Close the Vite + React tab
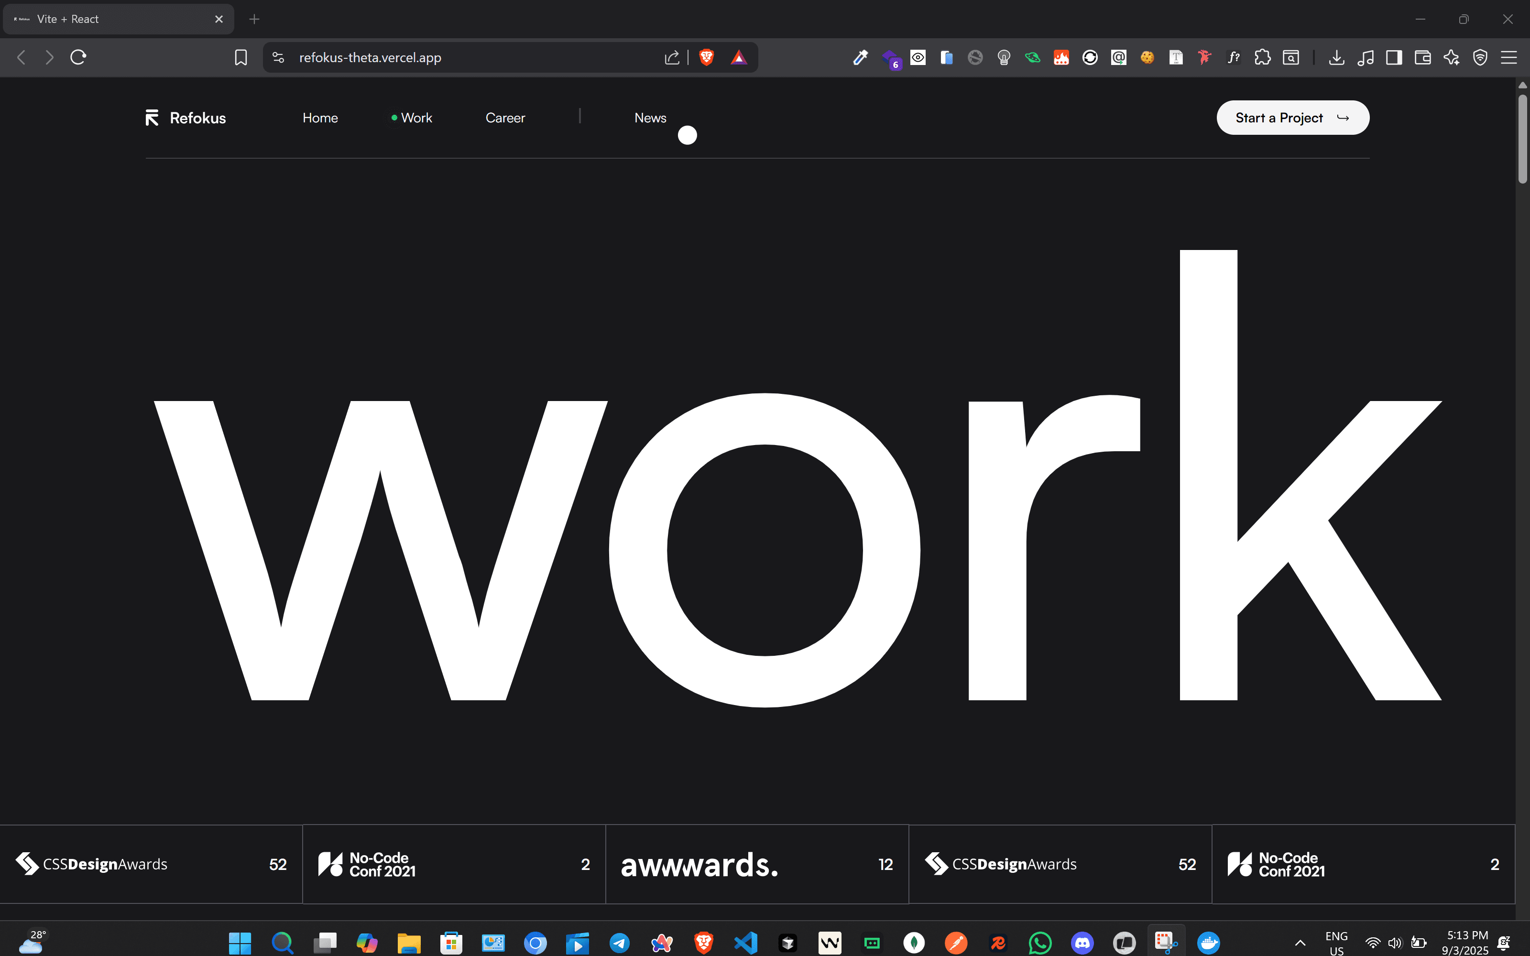 pyautogui.click(x=219, y=19)
